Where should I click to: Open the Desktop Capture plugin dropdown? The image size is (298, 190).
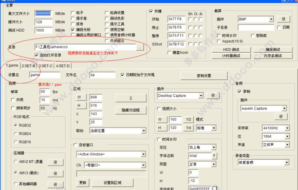pyautogui.click(x=201, y=96)
